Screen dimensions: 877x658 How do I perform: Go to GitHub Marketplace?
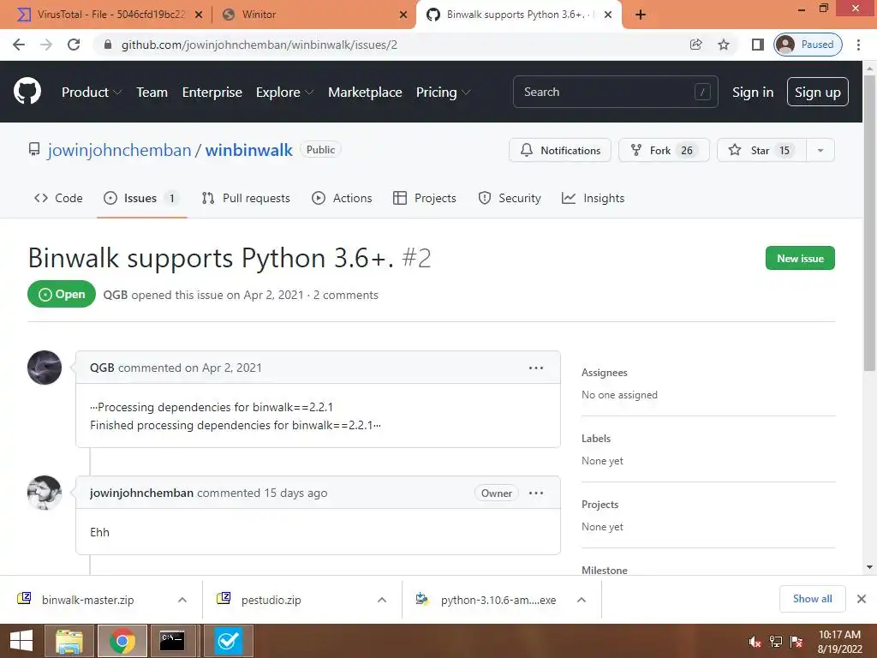(365, 93)
